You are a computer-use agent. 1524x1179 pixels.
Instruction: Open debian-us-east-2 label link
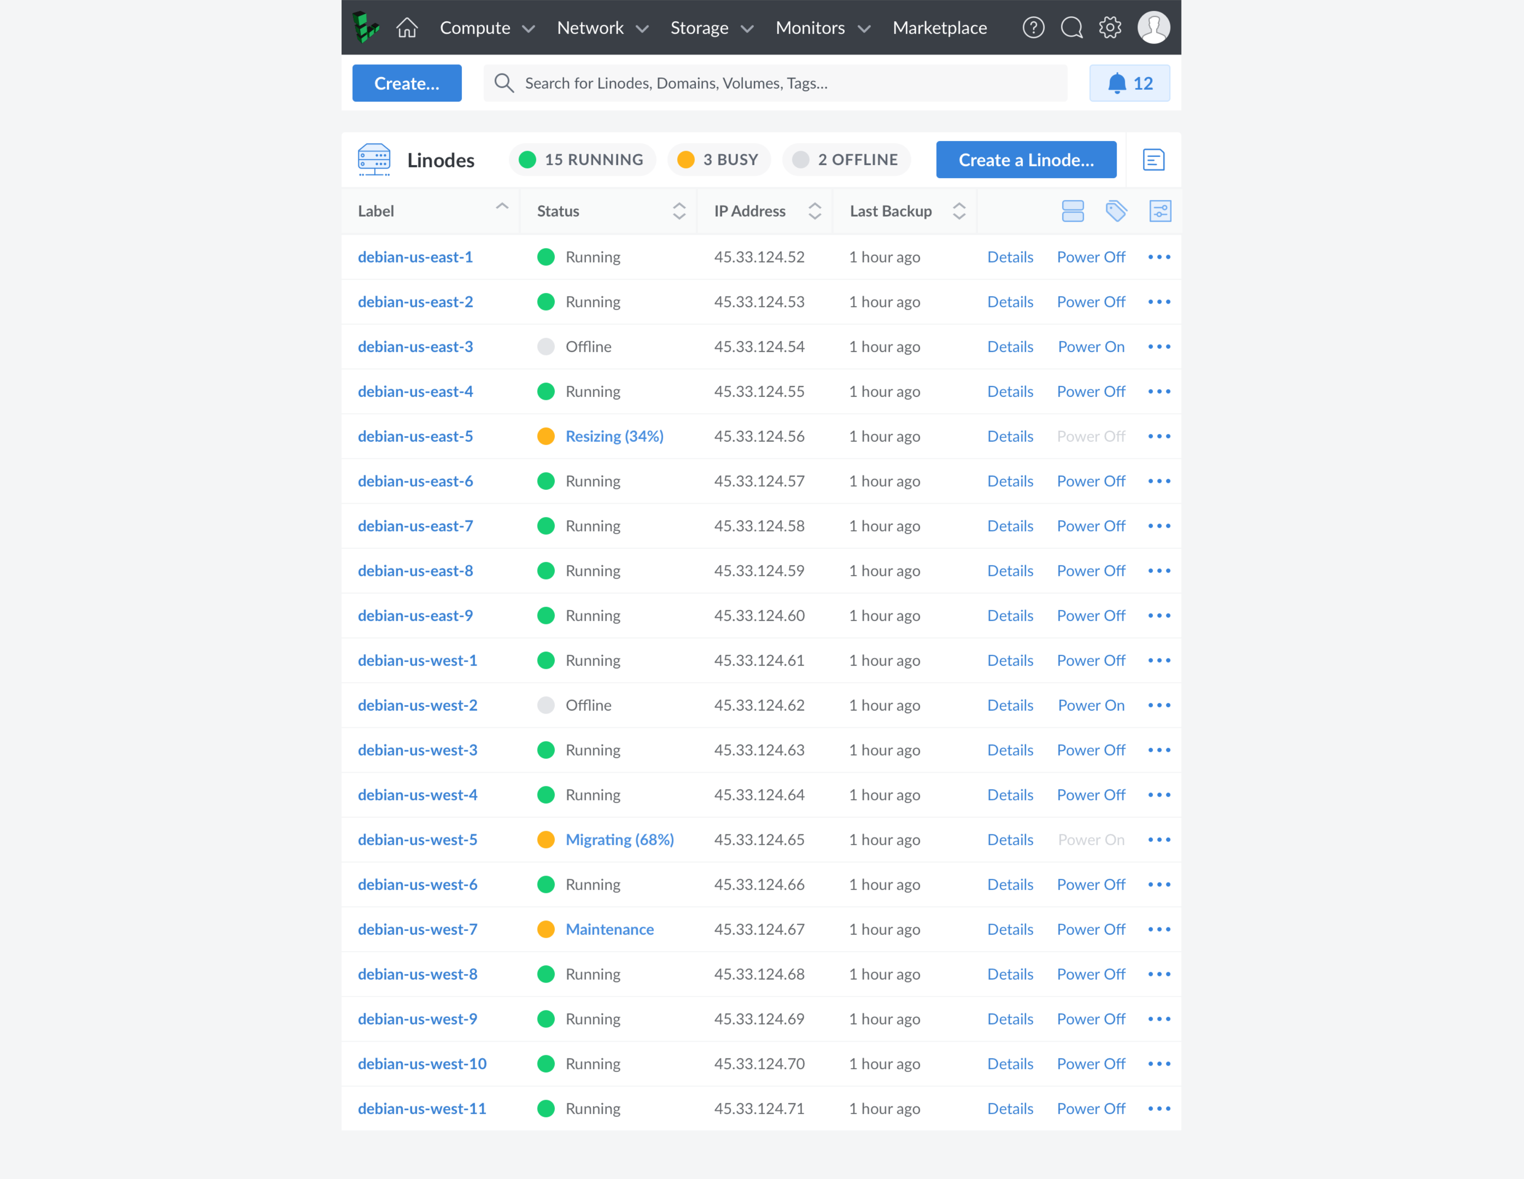pyautogui.click(x=415, y=302)
